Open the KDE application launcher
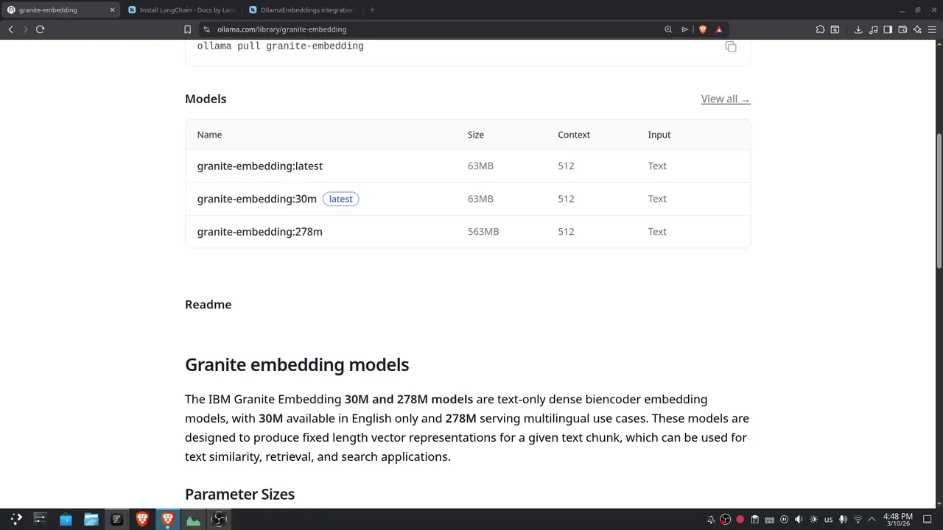Image resolution: width=943 pixels, height=530 pixels. (16, 519)
